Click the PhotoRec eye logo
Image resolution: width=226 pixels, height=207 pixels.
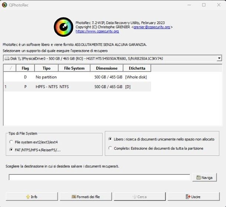point(63,27)
